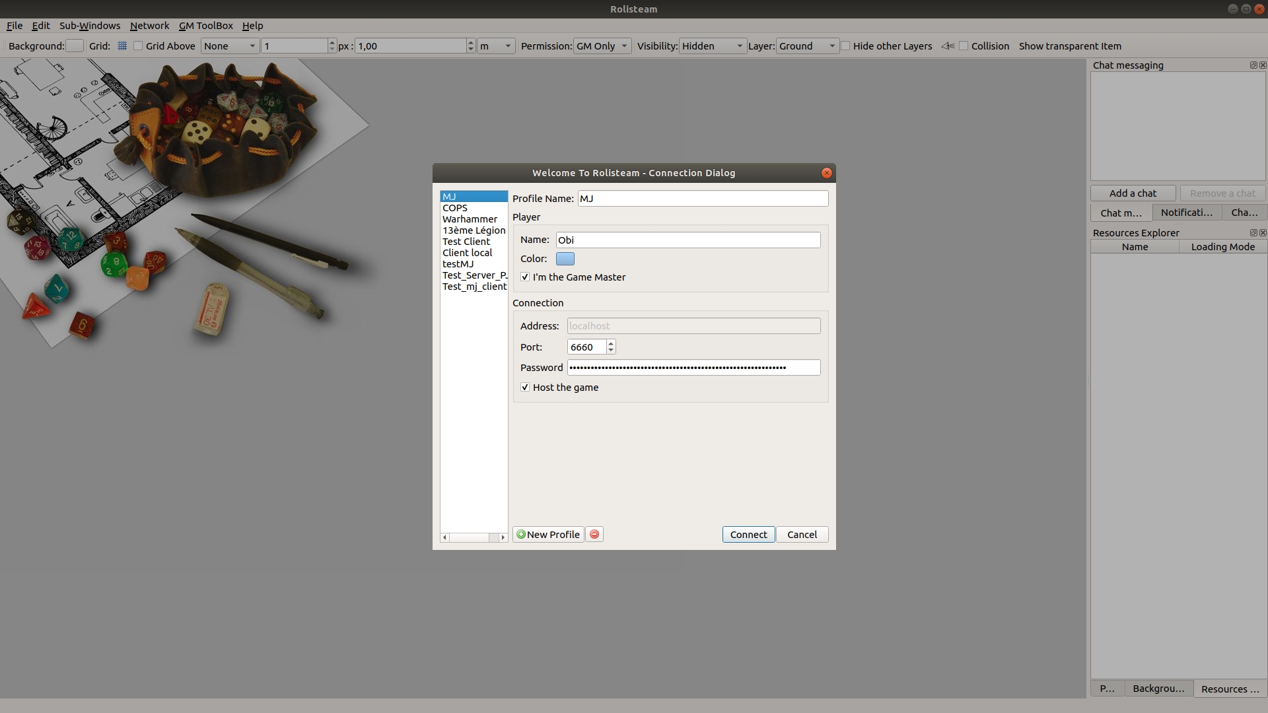
Task: Close the Chat messaging dock panel
Action: pos(1263,65)
